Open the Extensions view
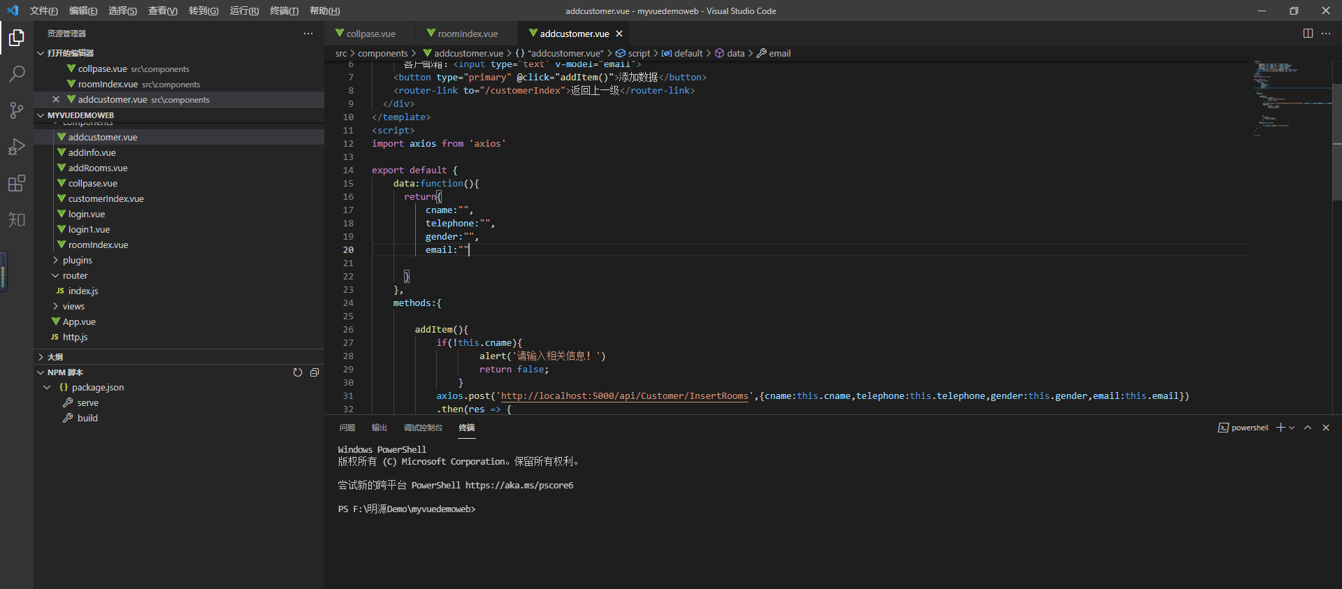Screen dimensions: 1342x589 tap(17, 183)
